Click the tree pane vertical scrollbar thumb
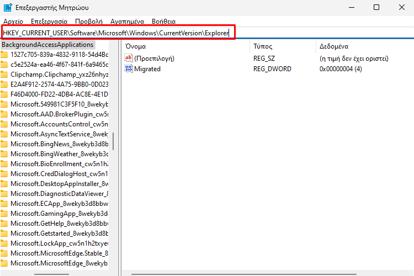The height and width of the screenshot is (276, 414). click(113, 141)
